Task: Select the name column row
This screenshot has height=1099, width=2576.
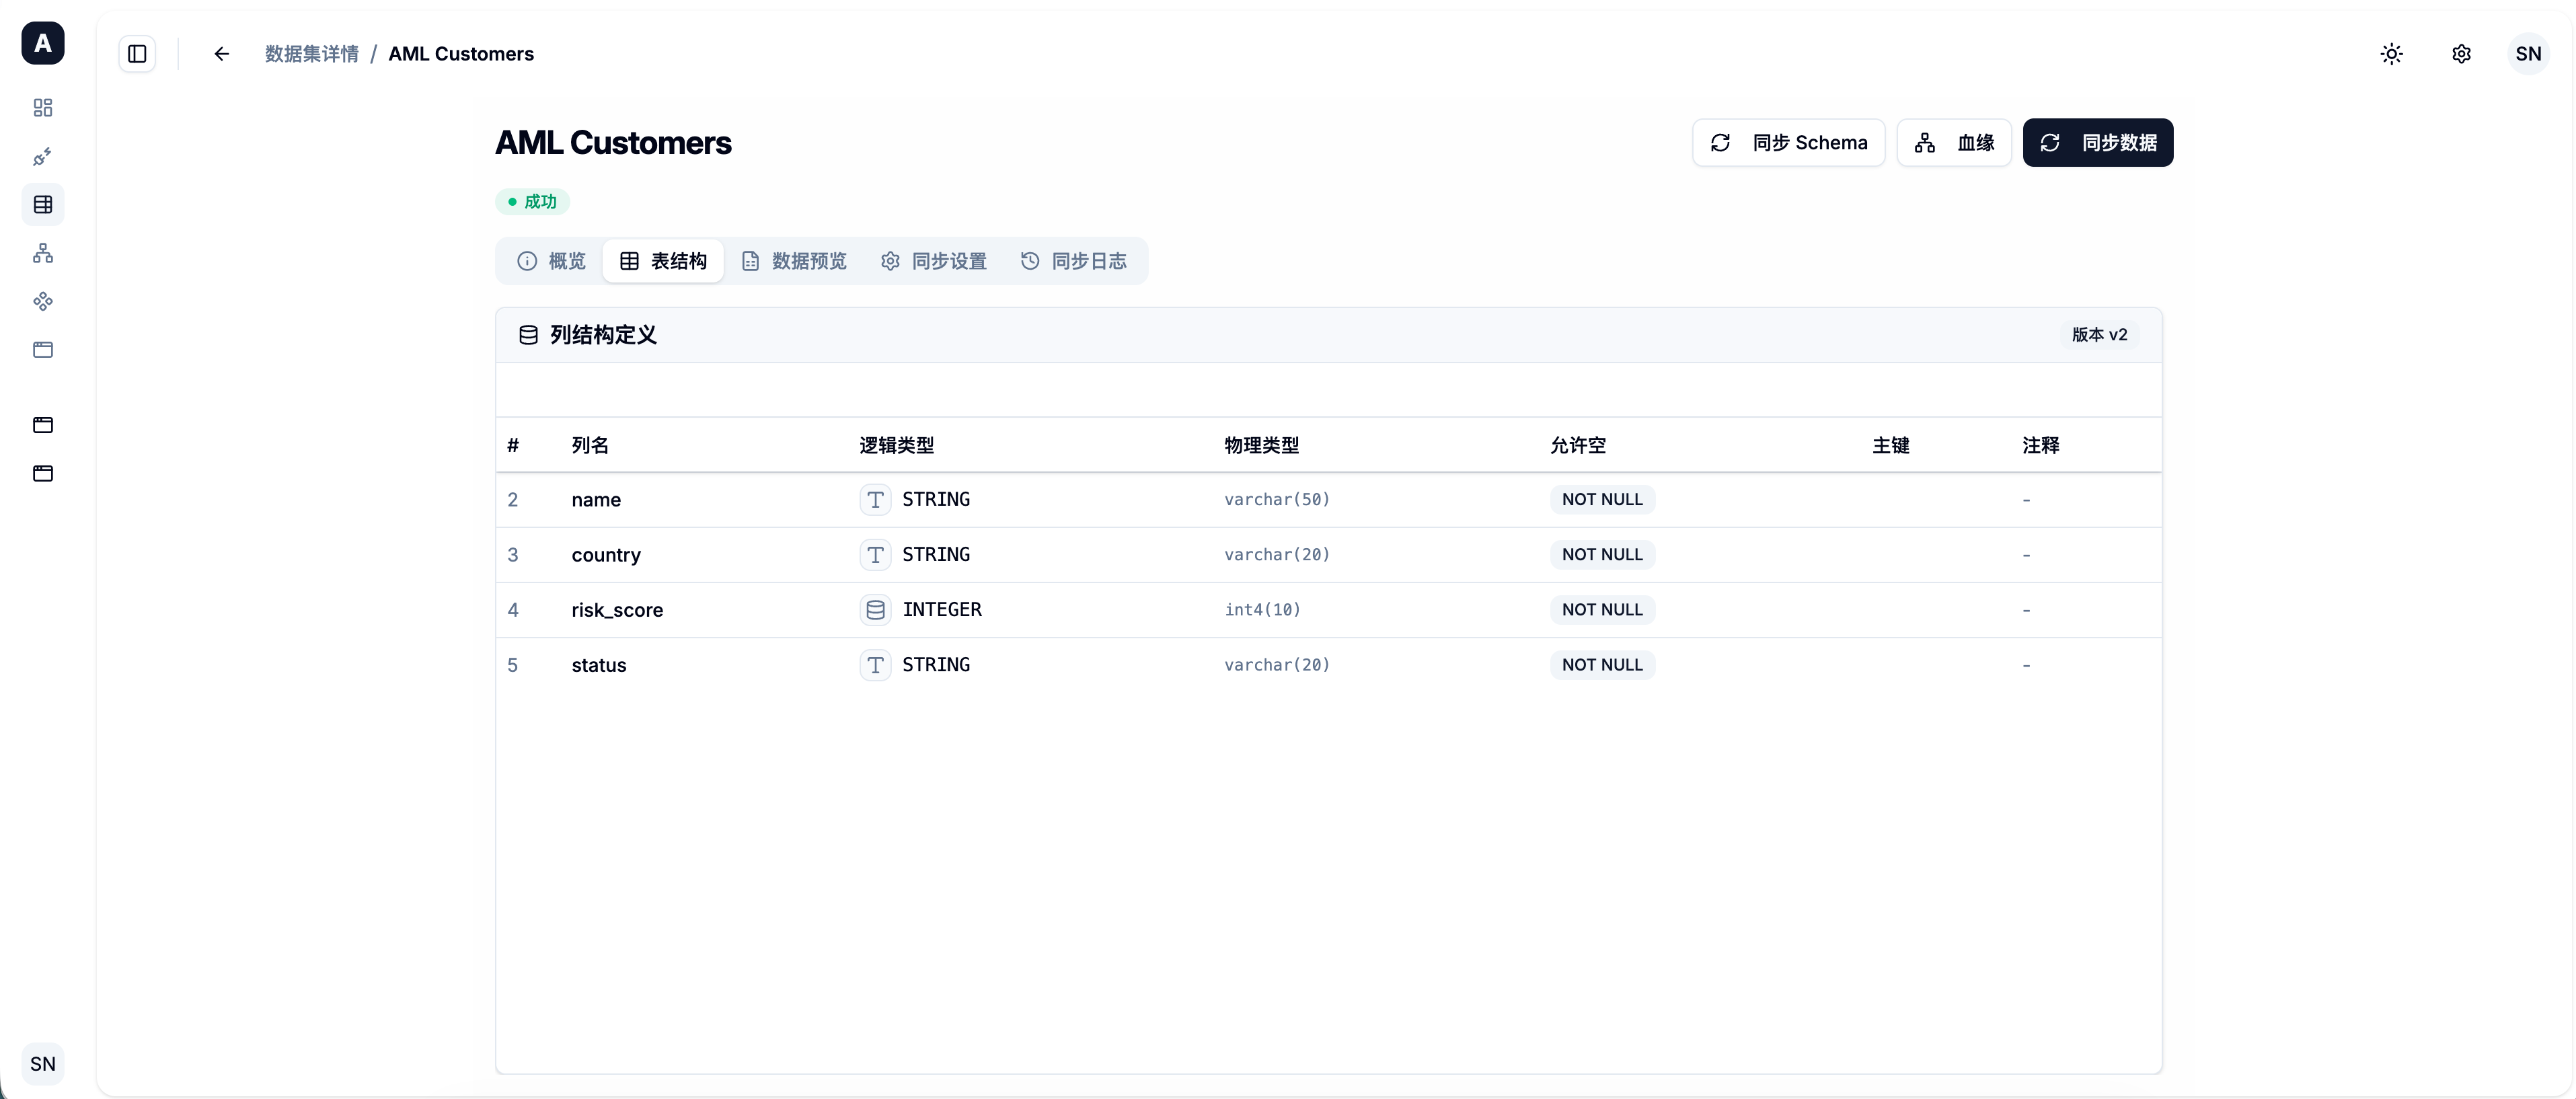Action: coord(1328,500)
